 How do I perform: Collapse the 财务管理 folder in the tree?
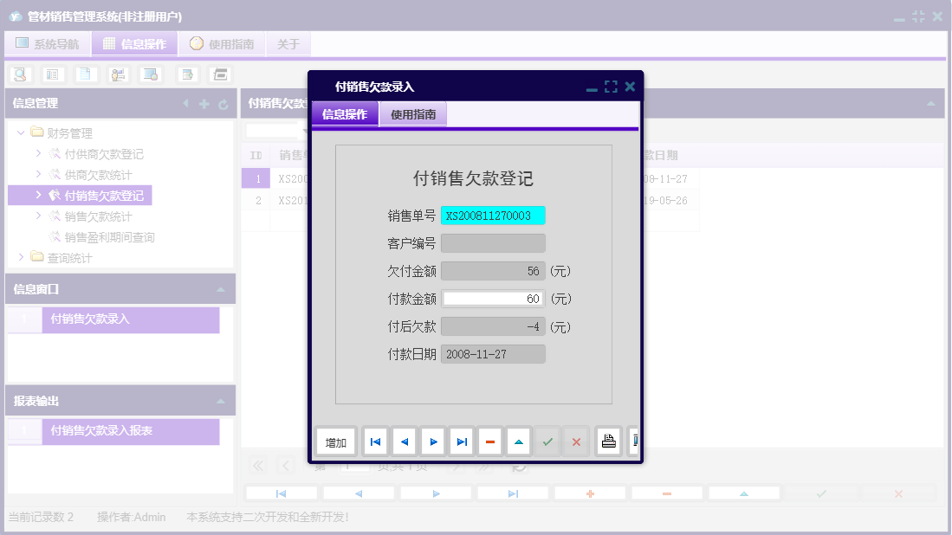coord(21,132)
